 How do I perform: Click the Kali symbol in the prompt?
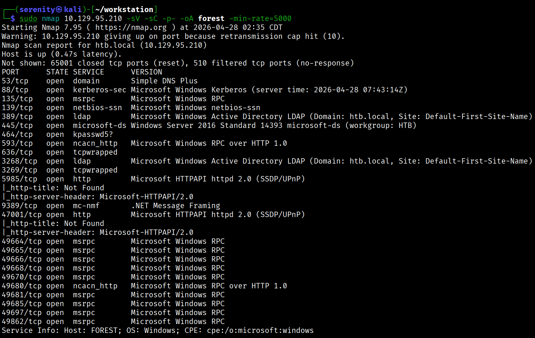click(59, 10)
